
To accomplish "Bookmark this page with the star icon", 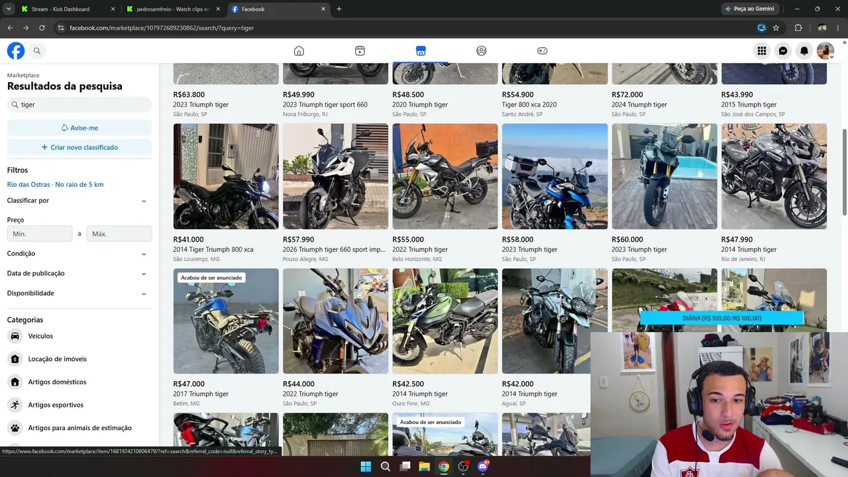I will [776, 28].
